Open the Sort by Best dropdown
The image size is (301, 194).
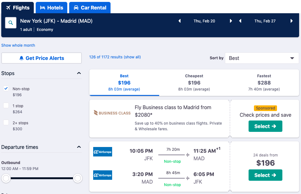[x=262, y=58]
